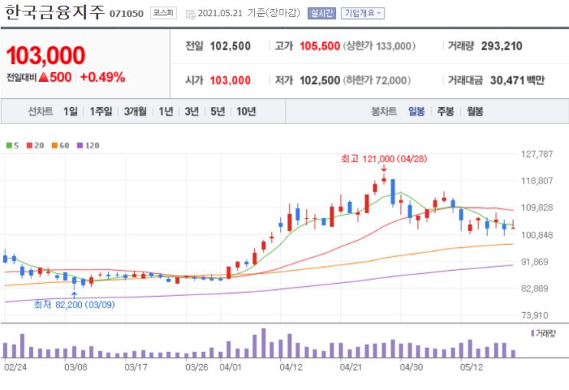Click the 선차트 label
The width and height of the screenshot is (569, 390).
41,112
